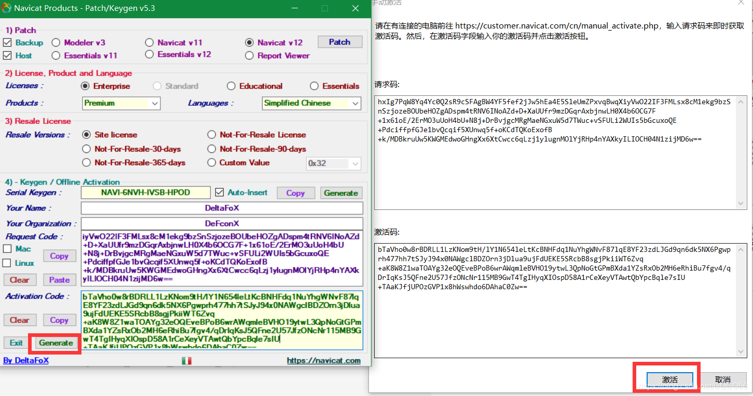
Task: Click Your Organization field with DeFconX
Action: point(222,223)
